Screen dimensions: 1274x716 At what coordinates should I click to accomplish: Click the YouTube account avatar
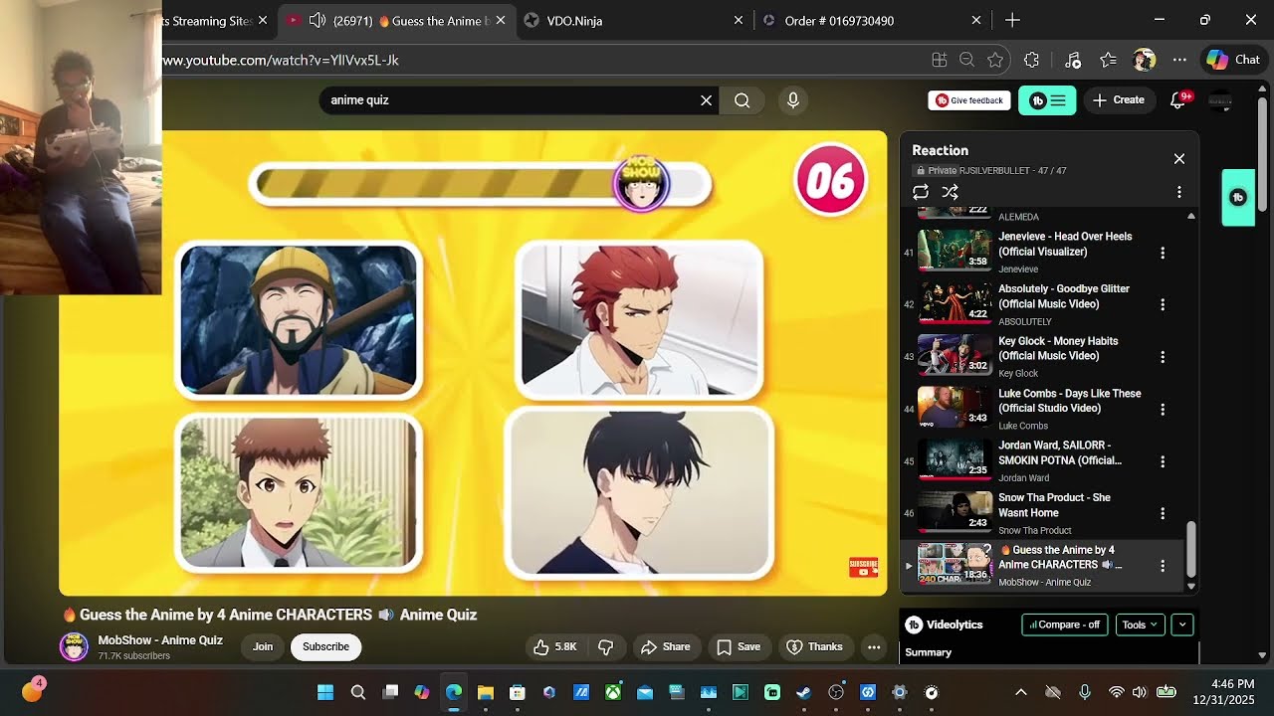tap(1220, 99)
